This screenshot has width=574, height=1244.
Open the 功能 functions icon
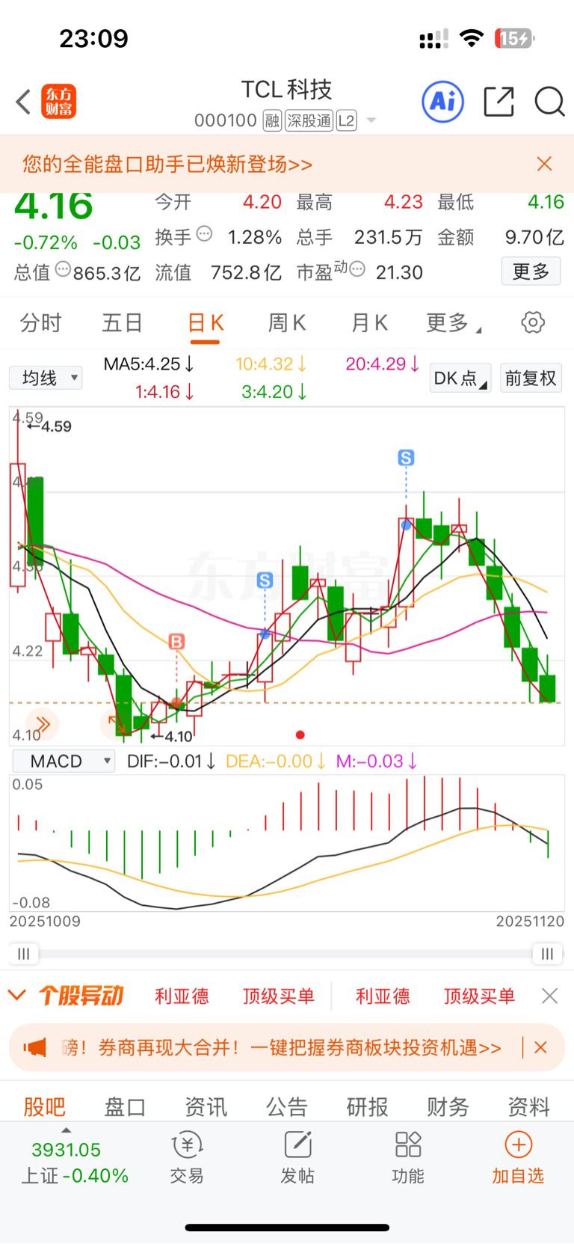[x=408, y=1158]
